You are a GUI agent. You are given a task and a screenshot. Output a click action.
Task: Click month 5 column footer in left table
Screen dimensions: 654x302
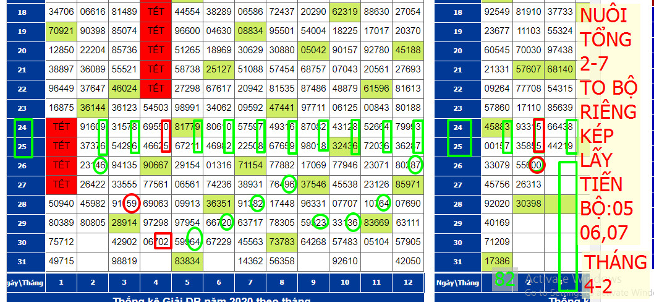point(187,283)
